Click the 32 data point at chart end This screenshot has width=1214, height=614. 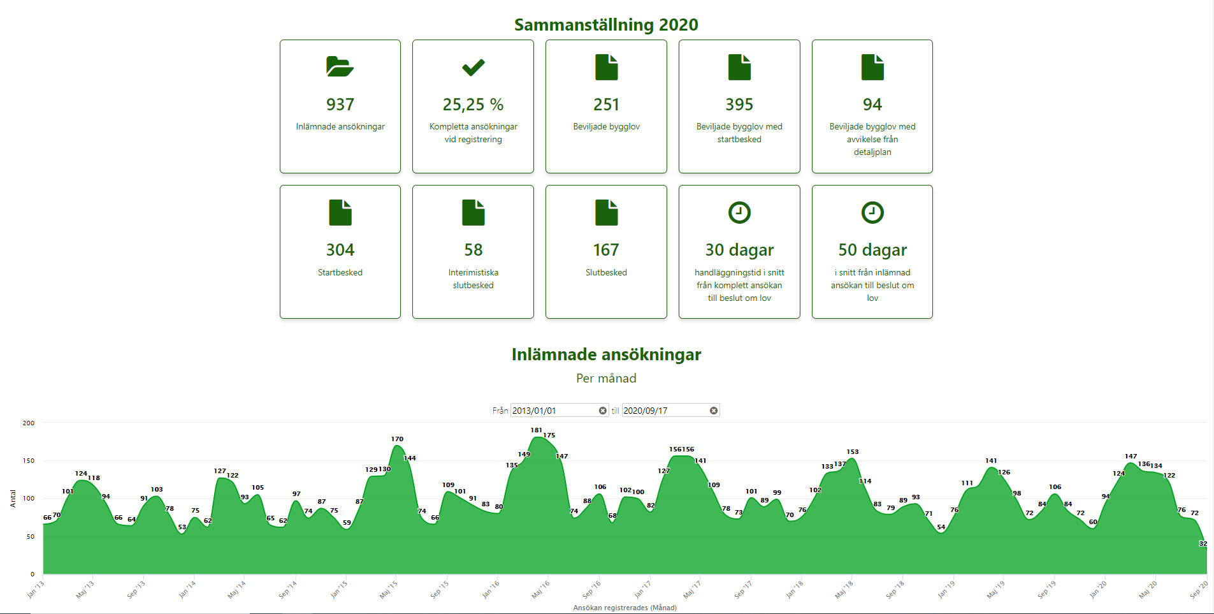pos(1203,544)
